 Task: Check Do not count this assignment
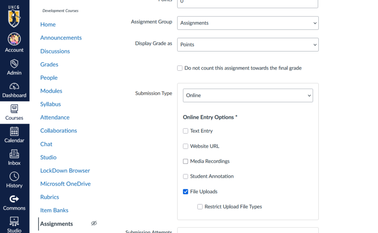[x=180, y=68]
